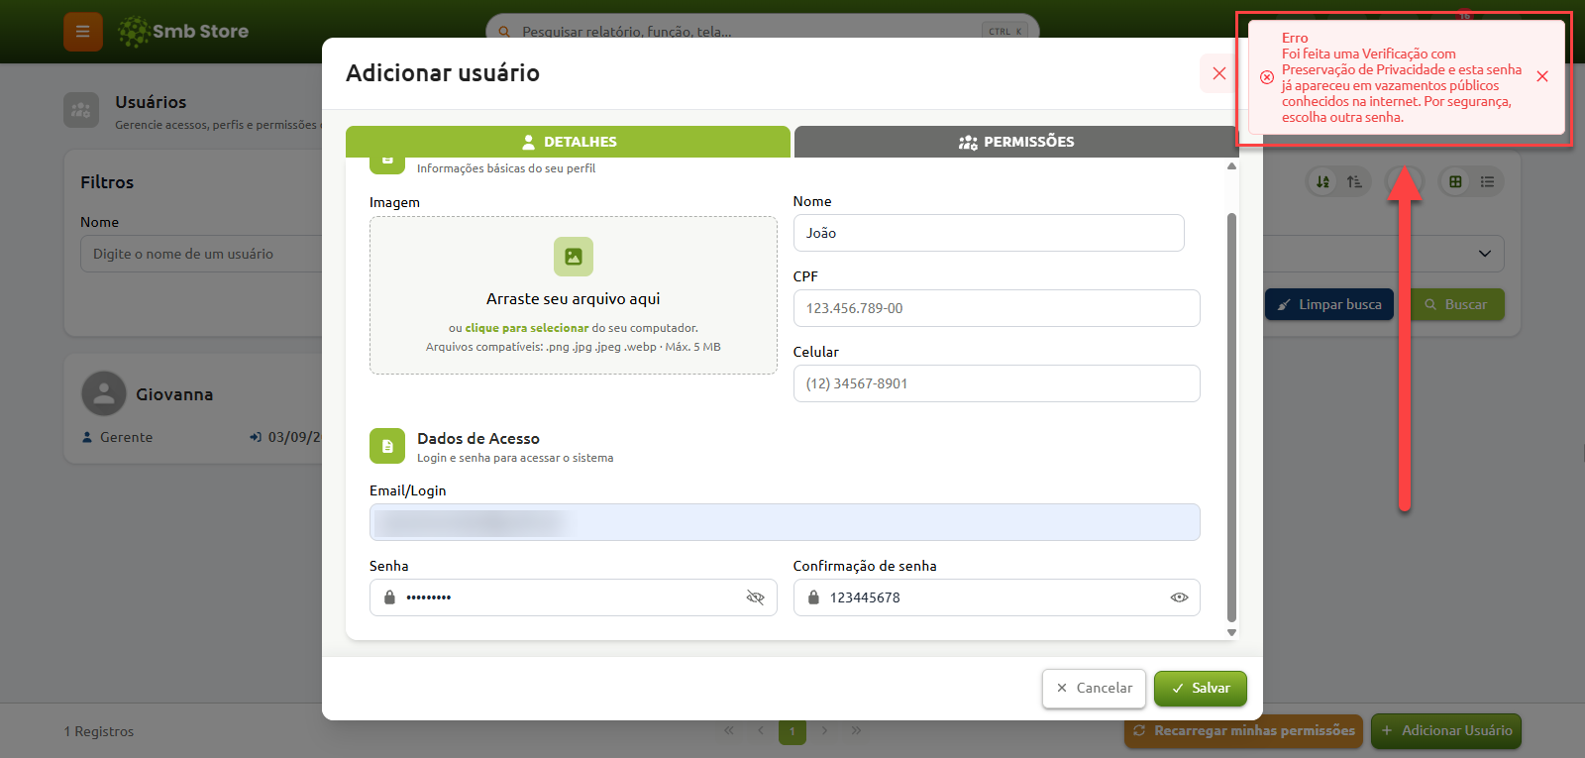Screen dimensions: 1585x758
Task: Click the Limpar busca button
Action: click(1329, 304)
